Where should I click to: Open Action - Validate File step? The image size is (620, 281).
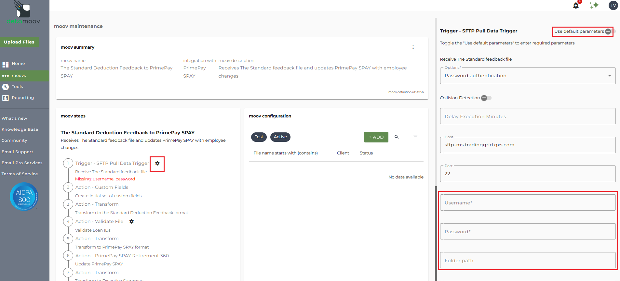[x=99, y=221]
